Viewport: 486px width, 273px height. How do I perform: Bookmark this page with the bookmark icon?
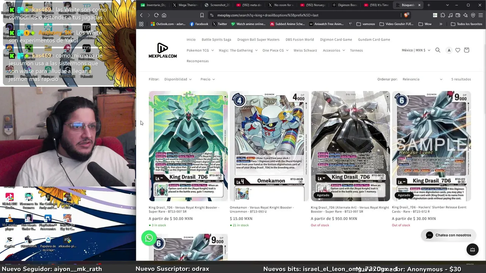(202, 15)
